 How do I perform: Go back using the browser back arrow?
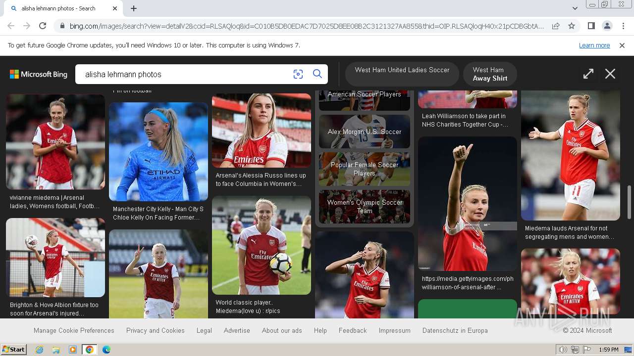click(x=11, y=26)
